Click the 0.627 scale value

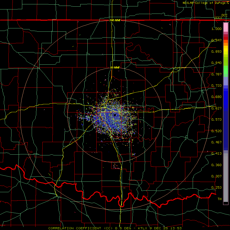coord(216,108)
